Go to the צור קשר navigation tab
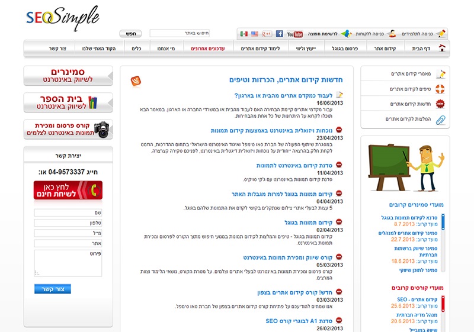 (x=58, y=49)
